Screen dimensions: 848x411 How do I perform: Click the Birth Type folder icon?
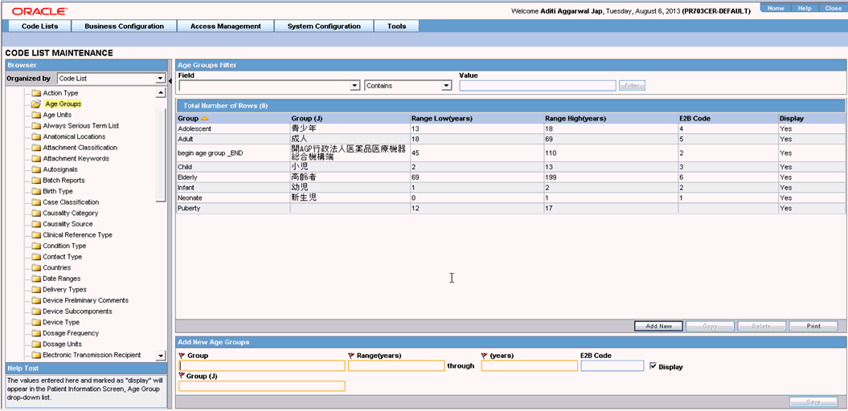36,191
